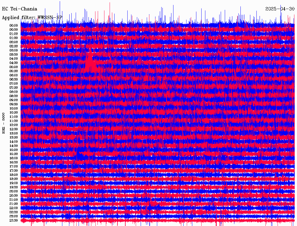Click the HC Tei-Chania station title
This screenshot has height=226, width=297.
click(x=19, y=9)
